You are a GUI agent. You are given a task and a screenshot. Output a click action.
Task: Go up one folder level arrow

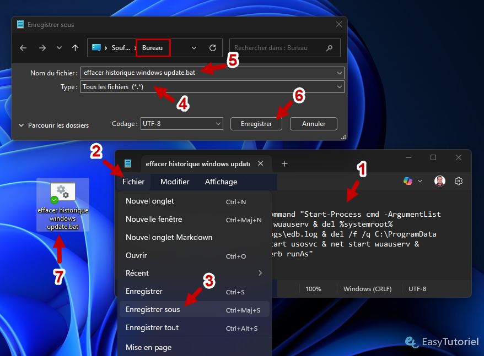coord(75,48)
